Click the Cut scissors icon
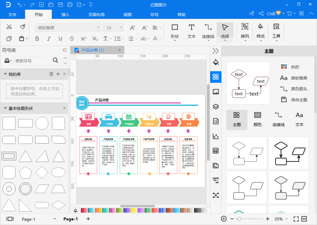Viewport: 317px width, 225px height. click(x=9, y=27)
